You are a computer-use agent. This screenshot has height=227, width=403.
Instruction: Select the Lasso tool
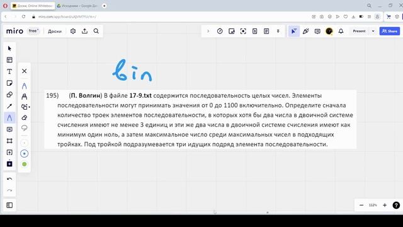(x=25, y=128)
